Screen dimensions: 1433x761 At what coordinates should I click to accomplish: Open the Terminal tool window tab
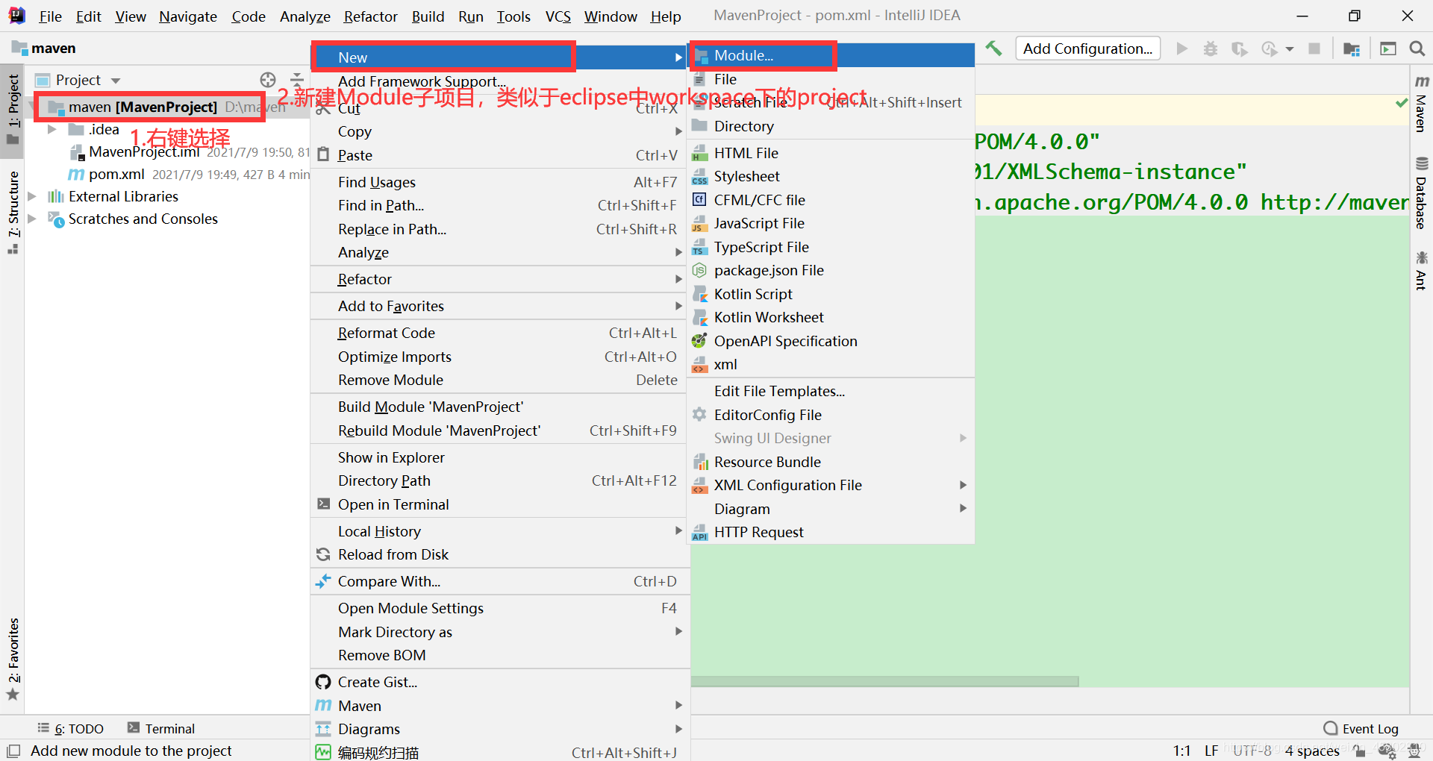click(x=161, y=729)
